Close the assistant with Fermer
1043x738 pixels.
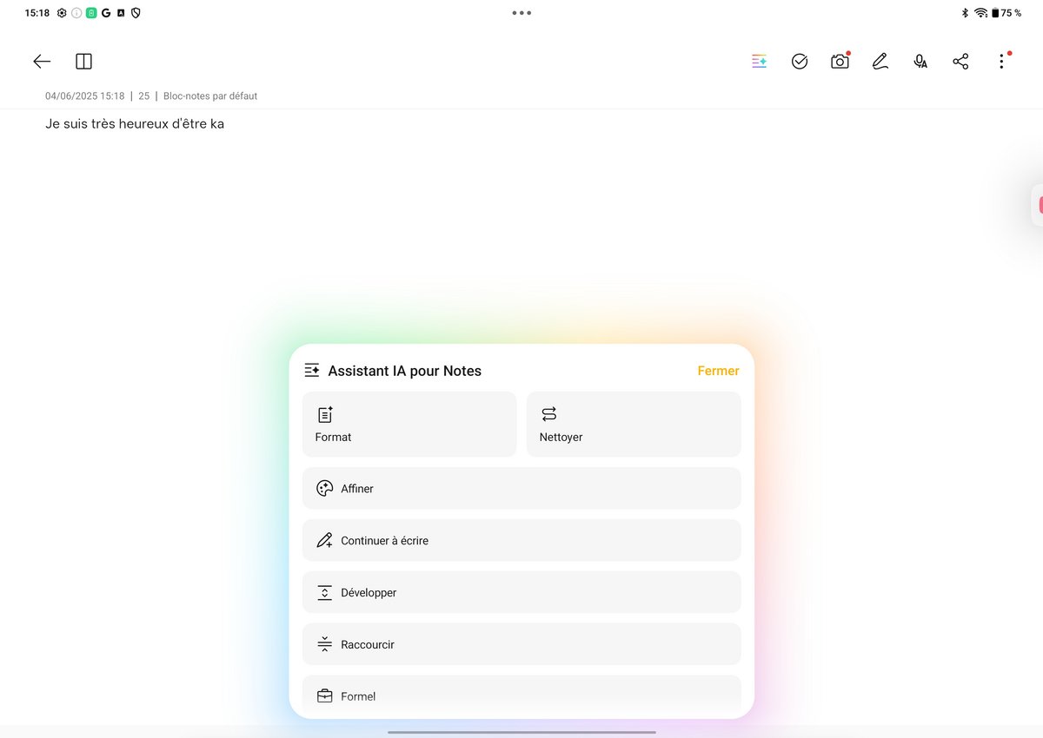click(x=718, y=371)
